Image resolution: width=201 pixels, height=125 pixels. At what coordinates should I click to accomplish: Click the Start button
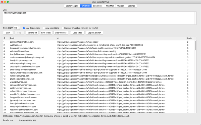click(8, 33)
